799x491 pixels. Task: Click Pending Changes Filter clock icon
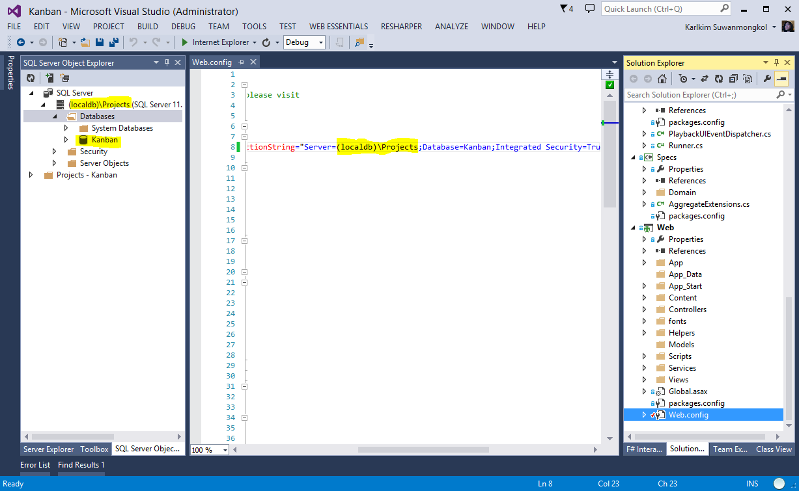tap(682, 79)
